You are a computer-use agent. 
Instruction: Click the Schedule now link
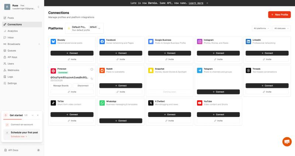(19, 136)
